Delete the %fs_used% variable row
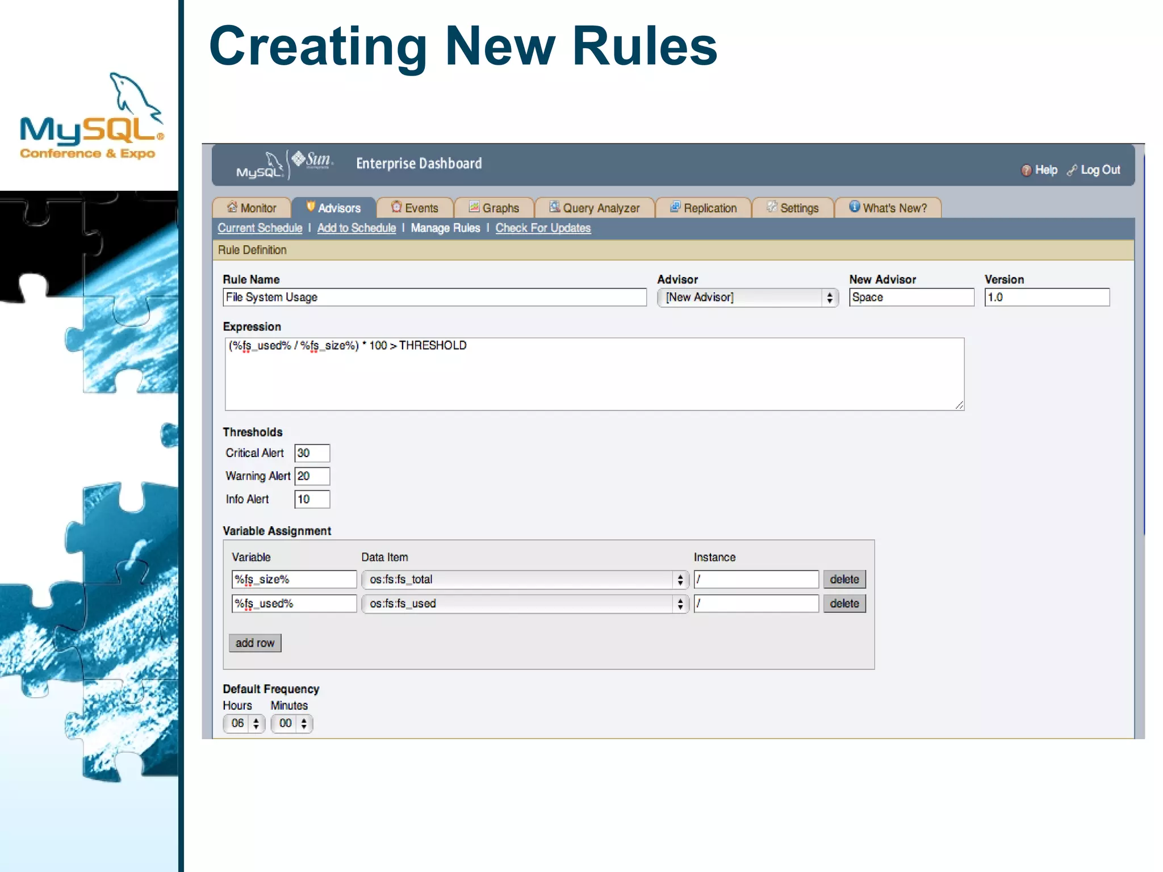The height and width of the screenshot is (872, 1163). [844, 603]
